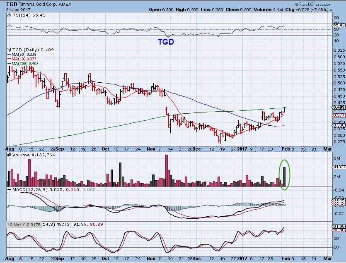Click the 31-Jan-2017 chart date
The width and height of the screenshot is (346, 263).
(x=18, y=10)
